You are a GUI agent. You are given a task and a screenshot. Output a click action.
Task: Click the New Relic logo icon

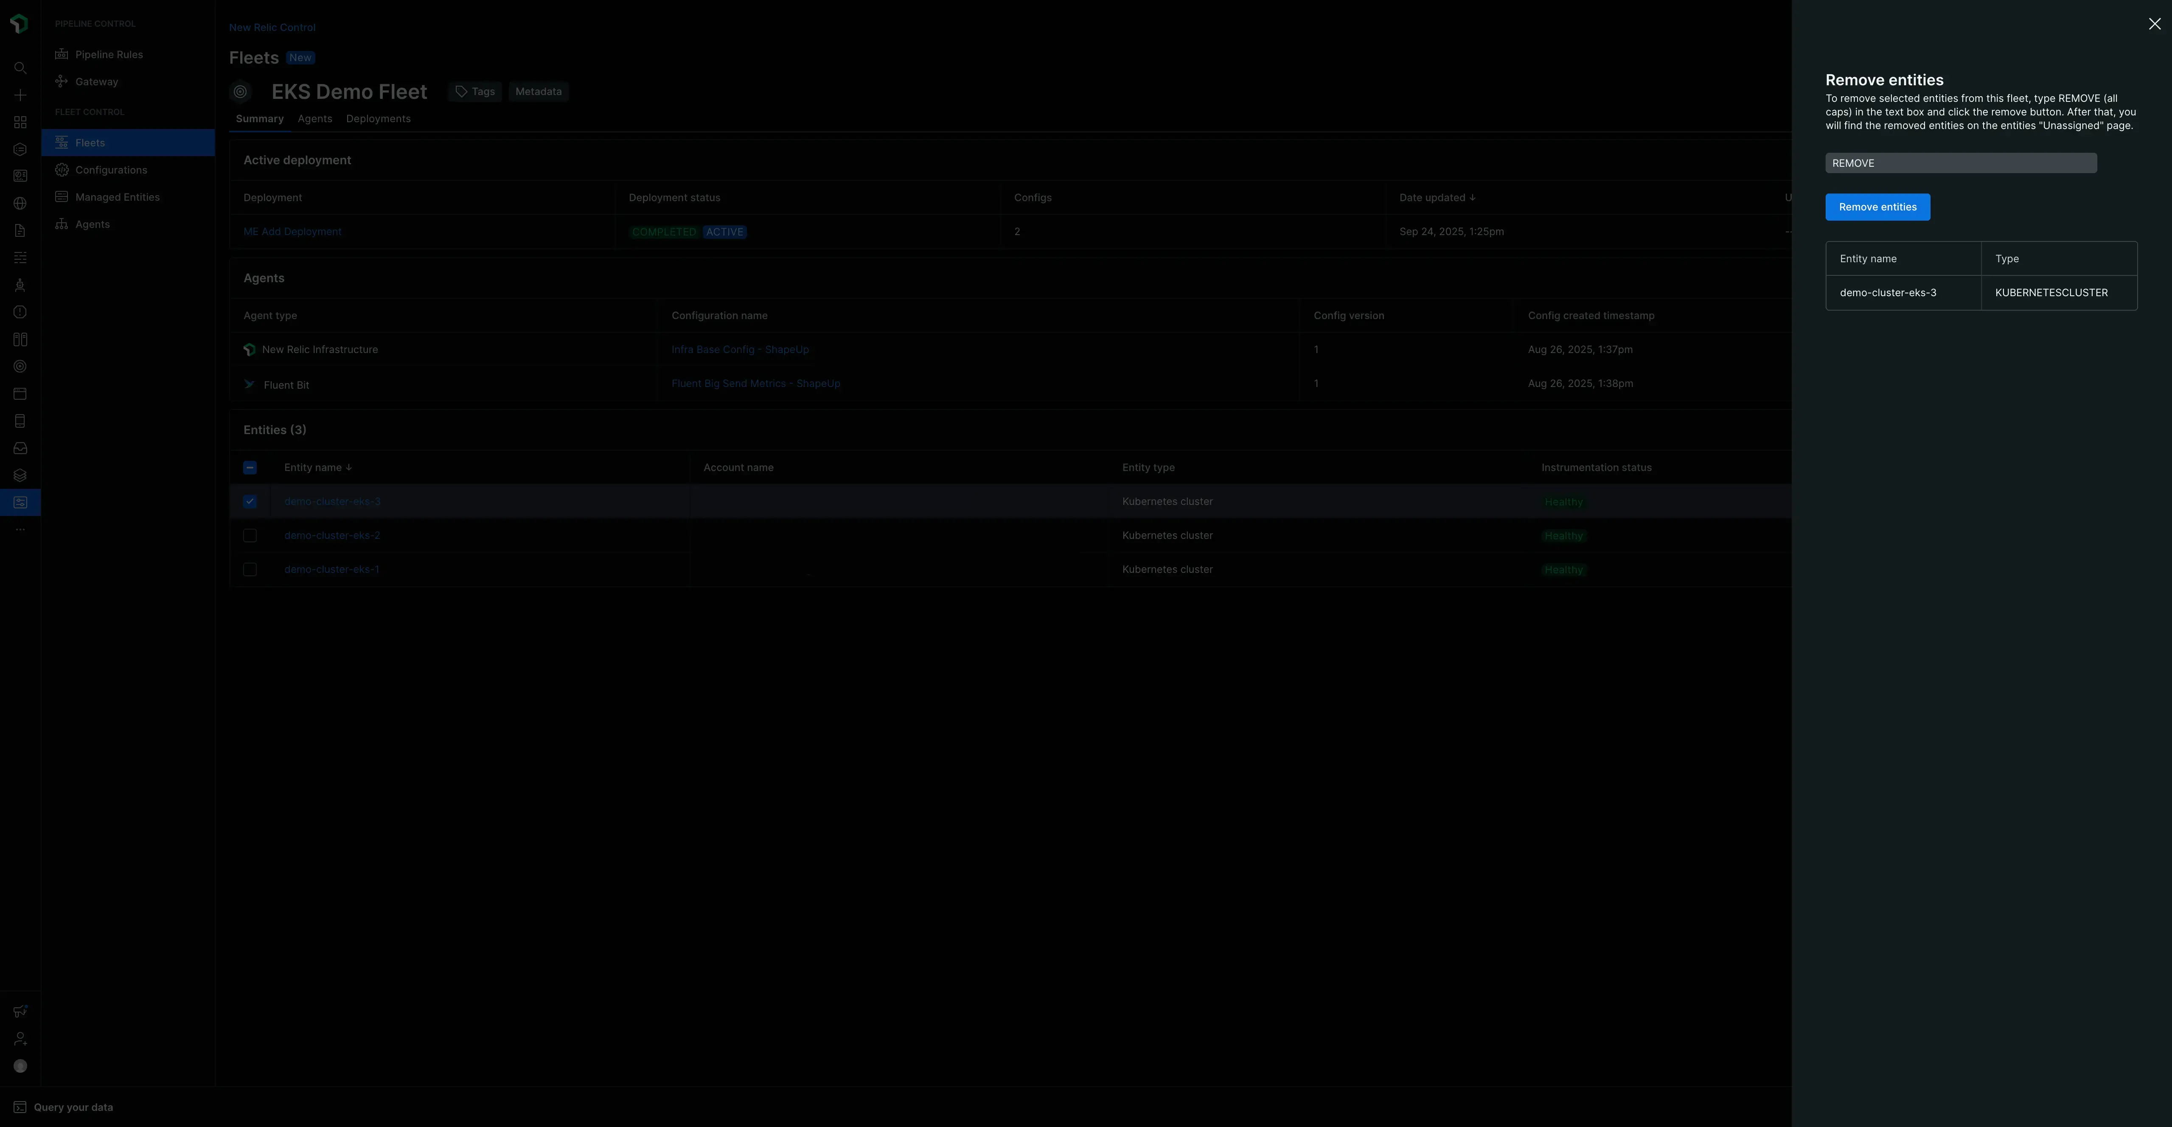coord(20,24)
